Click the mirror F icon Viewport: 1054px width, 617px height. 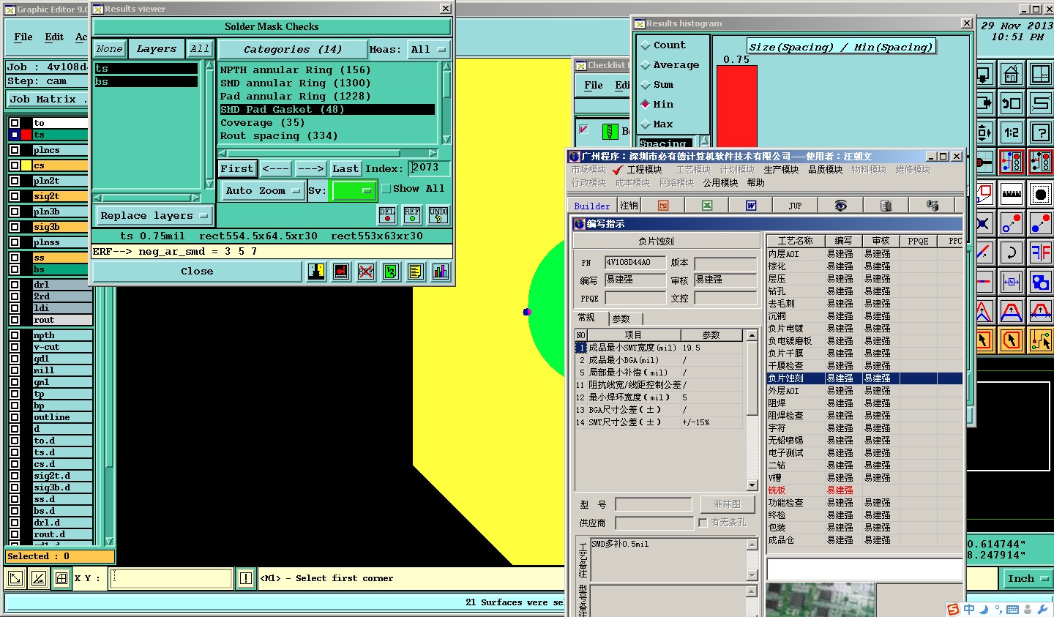[1040, 253]
